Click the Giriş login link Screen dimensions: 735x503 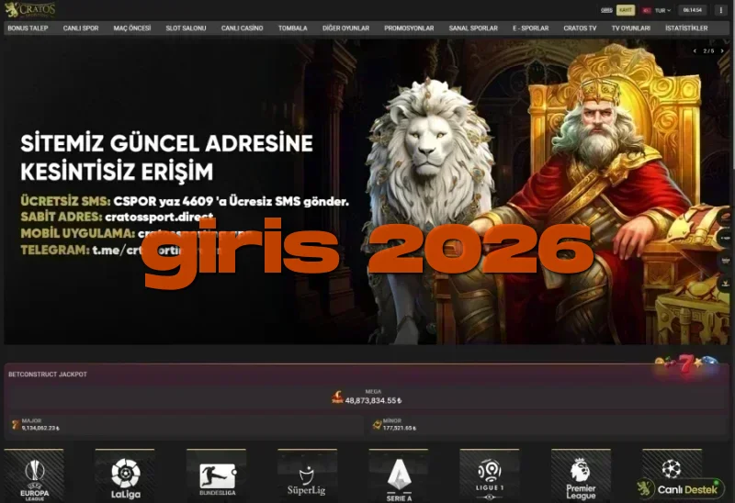pos(606,10)
